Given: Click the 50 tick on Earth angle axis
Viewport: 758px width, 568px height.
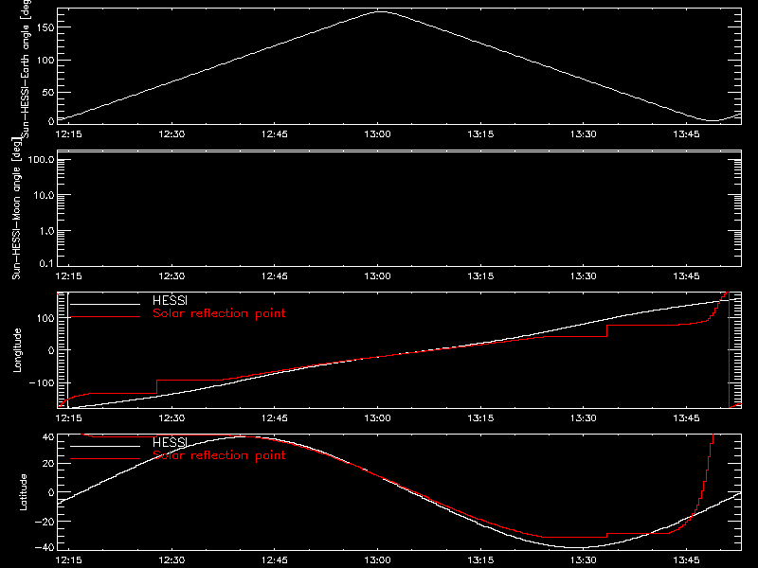Looking at the screenshot, I should click(48, 92).
